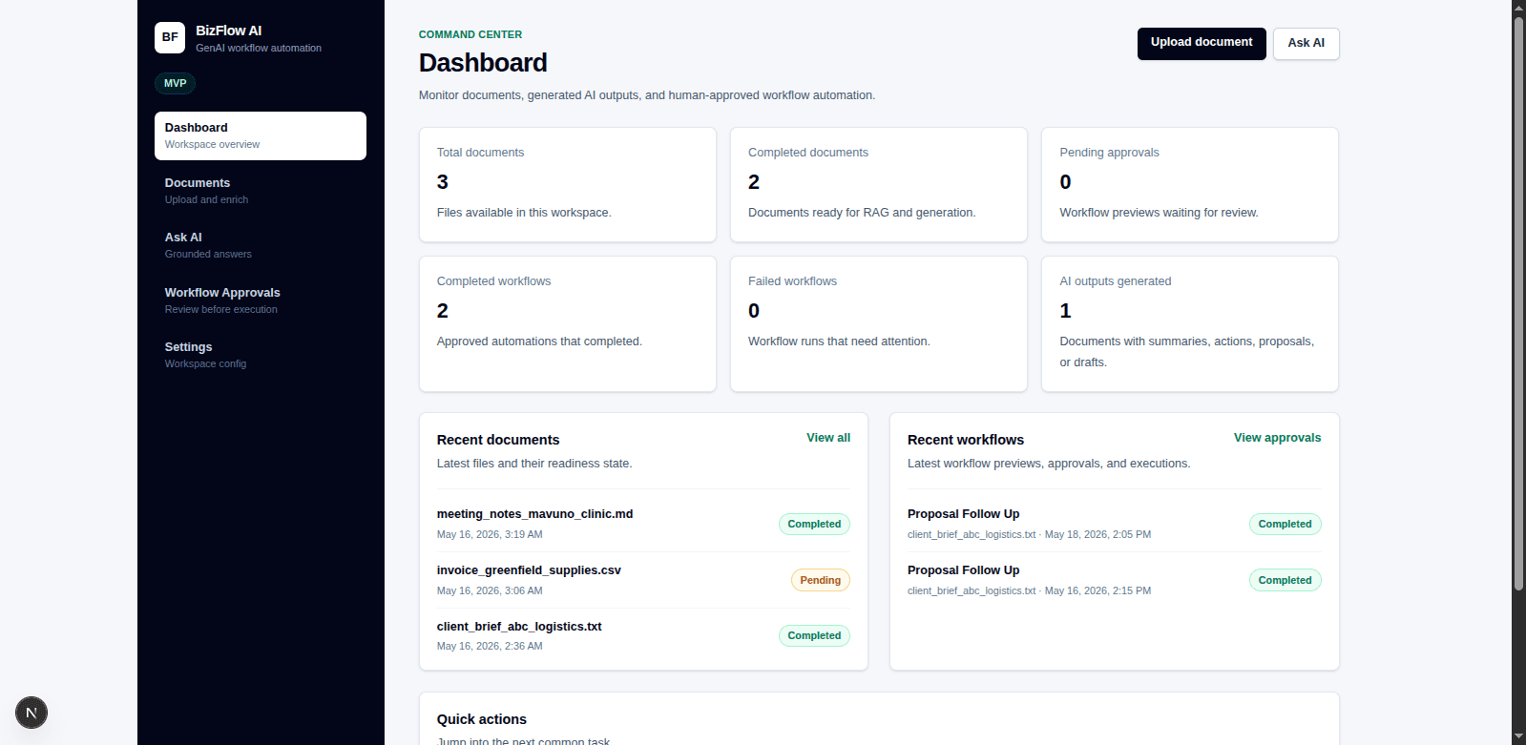Click the page scrollbar thumb
The width and height of the screenshot is (1526, 745).
(1518, 305)
